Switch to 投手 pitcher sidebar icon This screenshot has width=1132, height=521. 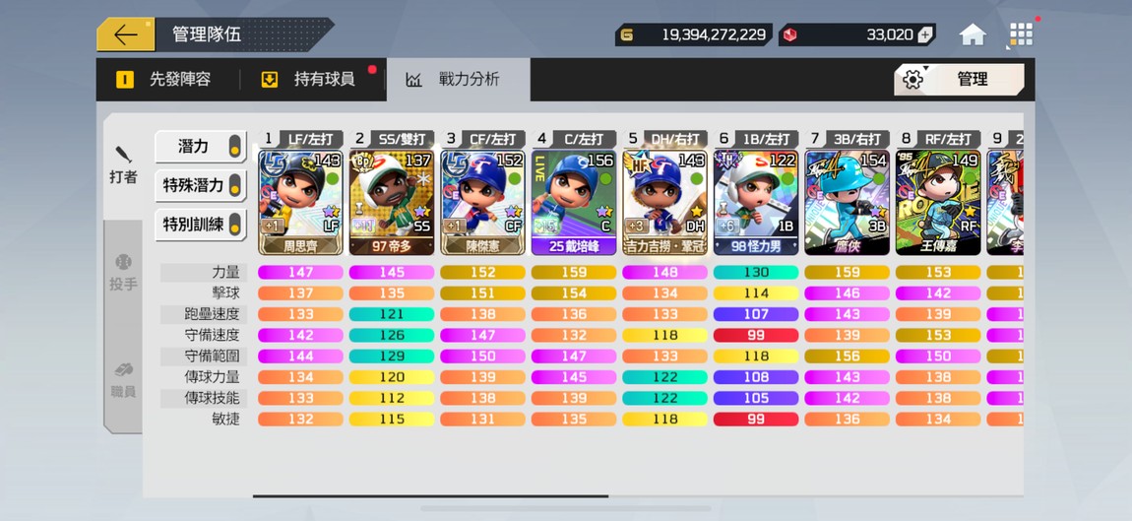point(123,273)
